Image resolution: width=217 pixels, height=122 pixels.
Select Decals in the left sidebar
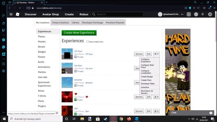[x=41, y=47]
